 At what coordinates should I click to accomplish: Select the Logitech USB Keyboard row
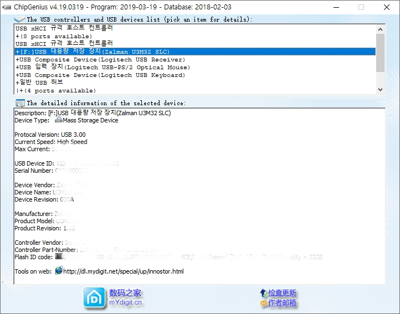[195, 75]
